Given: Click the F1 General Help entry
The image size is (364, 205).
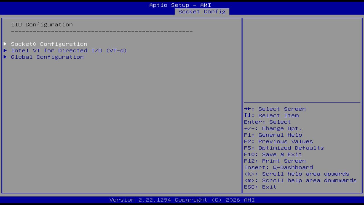Looking at the screenshot, I should [273, 135].
